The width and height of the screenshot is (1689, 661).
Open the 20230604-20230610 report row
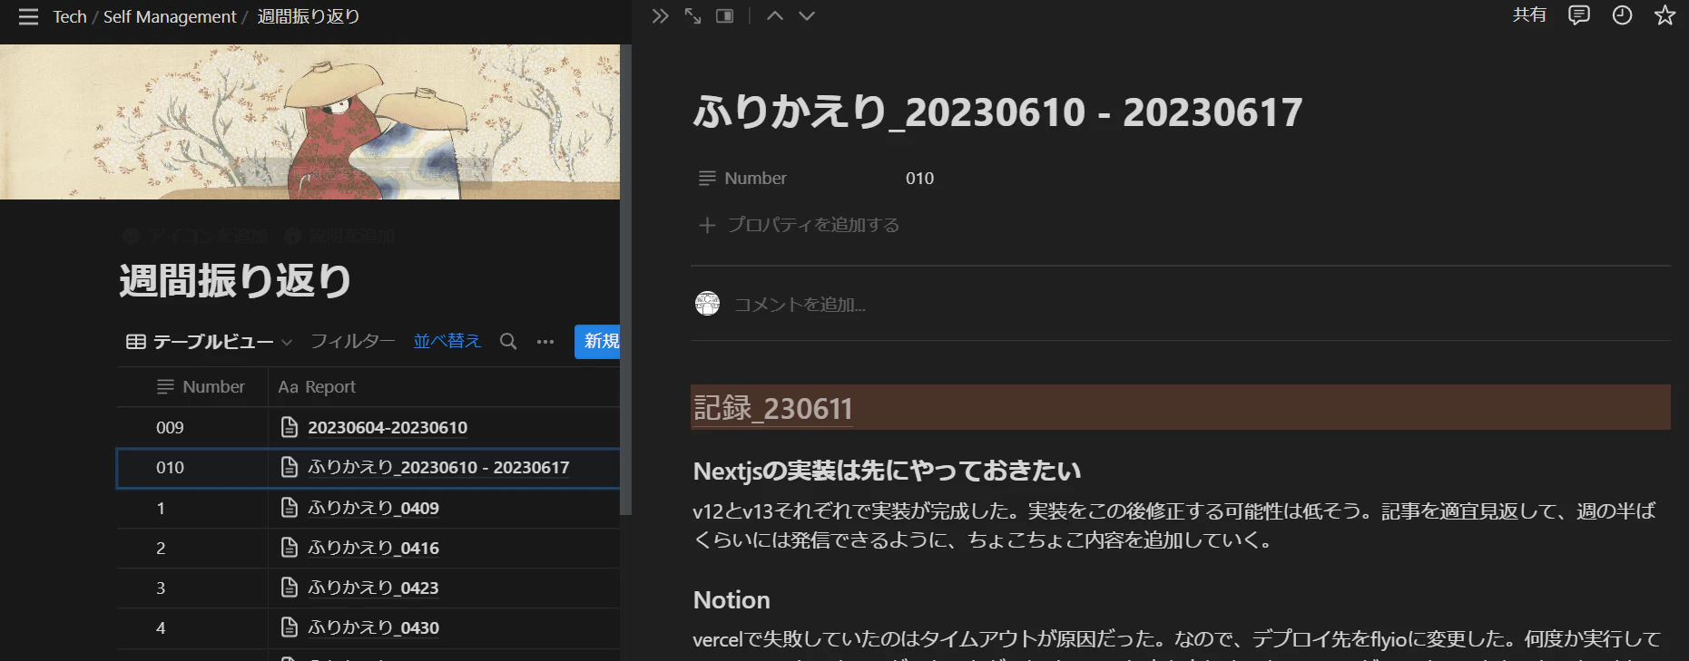pyautogui.click(x=388, y=427)
